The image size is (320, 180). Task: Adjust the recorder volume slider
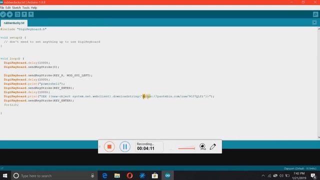click(x=186, y=148)
